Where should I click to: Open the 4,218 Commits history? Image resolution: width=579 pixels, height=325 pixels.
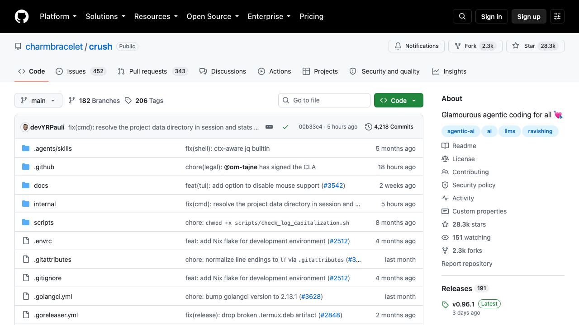coord(389,127)
